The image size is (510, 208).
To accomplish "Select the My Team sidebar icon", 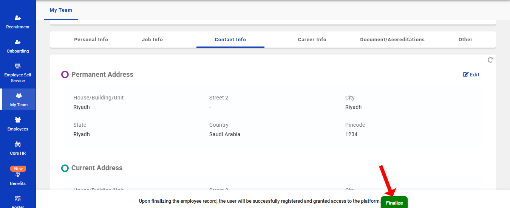I will click(19, 96).
